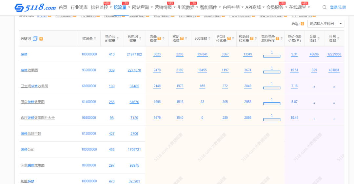Screen dimensions: 354x184
Task: Open keyword link 卫生间装修效果图
Action: point(34,86)
